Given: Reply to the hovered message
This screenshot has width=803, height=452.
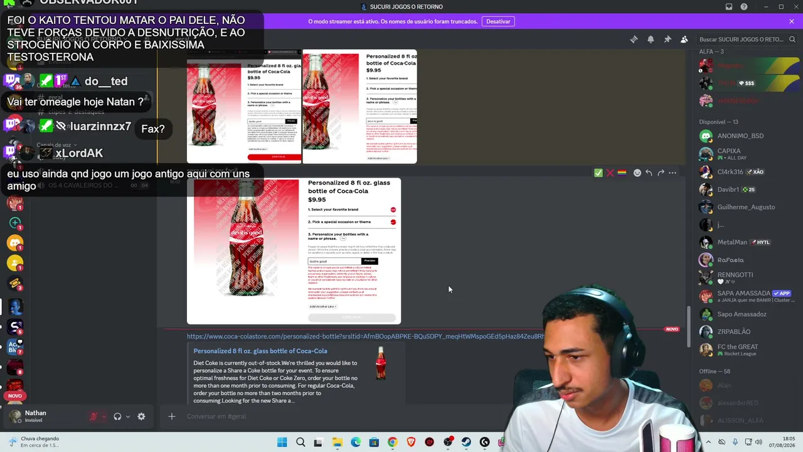Looking at the screenshot, I should click(649, 173).
